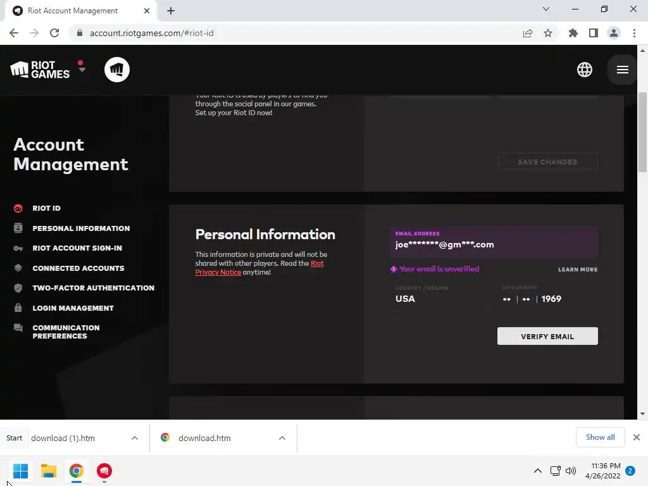This screenshot has width=648, height=486.
Task: Open Chrome profile avatar
Action: click(x=613, y=33)
